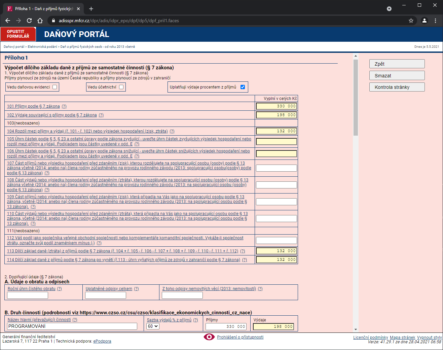The width and height of the screenshot is (443, 350).
Task: Enable the Vedu daňovou evidenci checkbox
Action: click(55, 87)
